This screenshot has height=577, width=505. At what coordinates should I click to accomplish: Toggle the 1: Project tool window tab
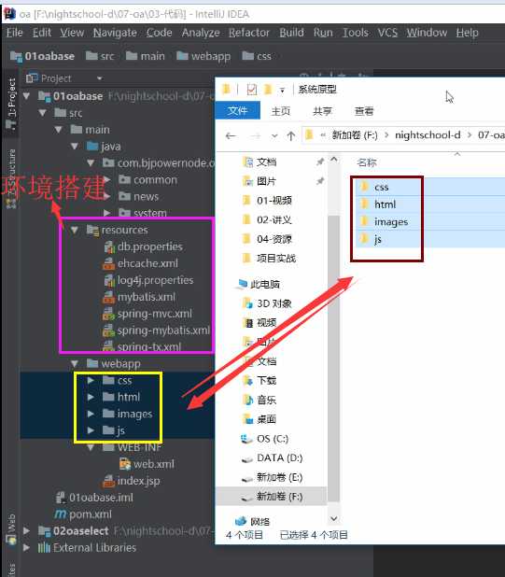click(x=11, y=104)
